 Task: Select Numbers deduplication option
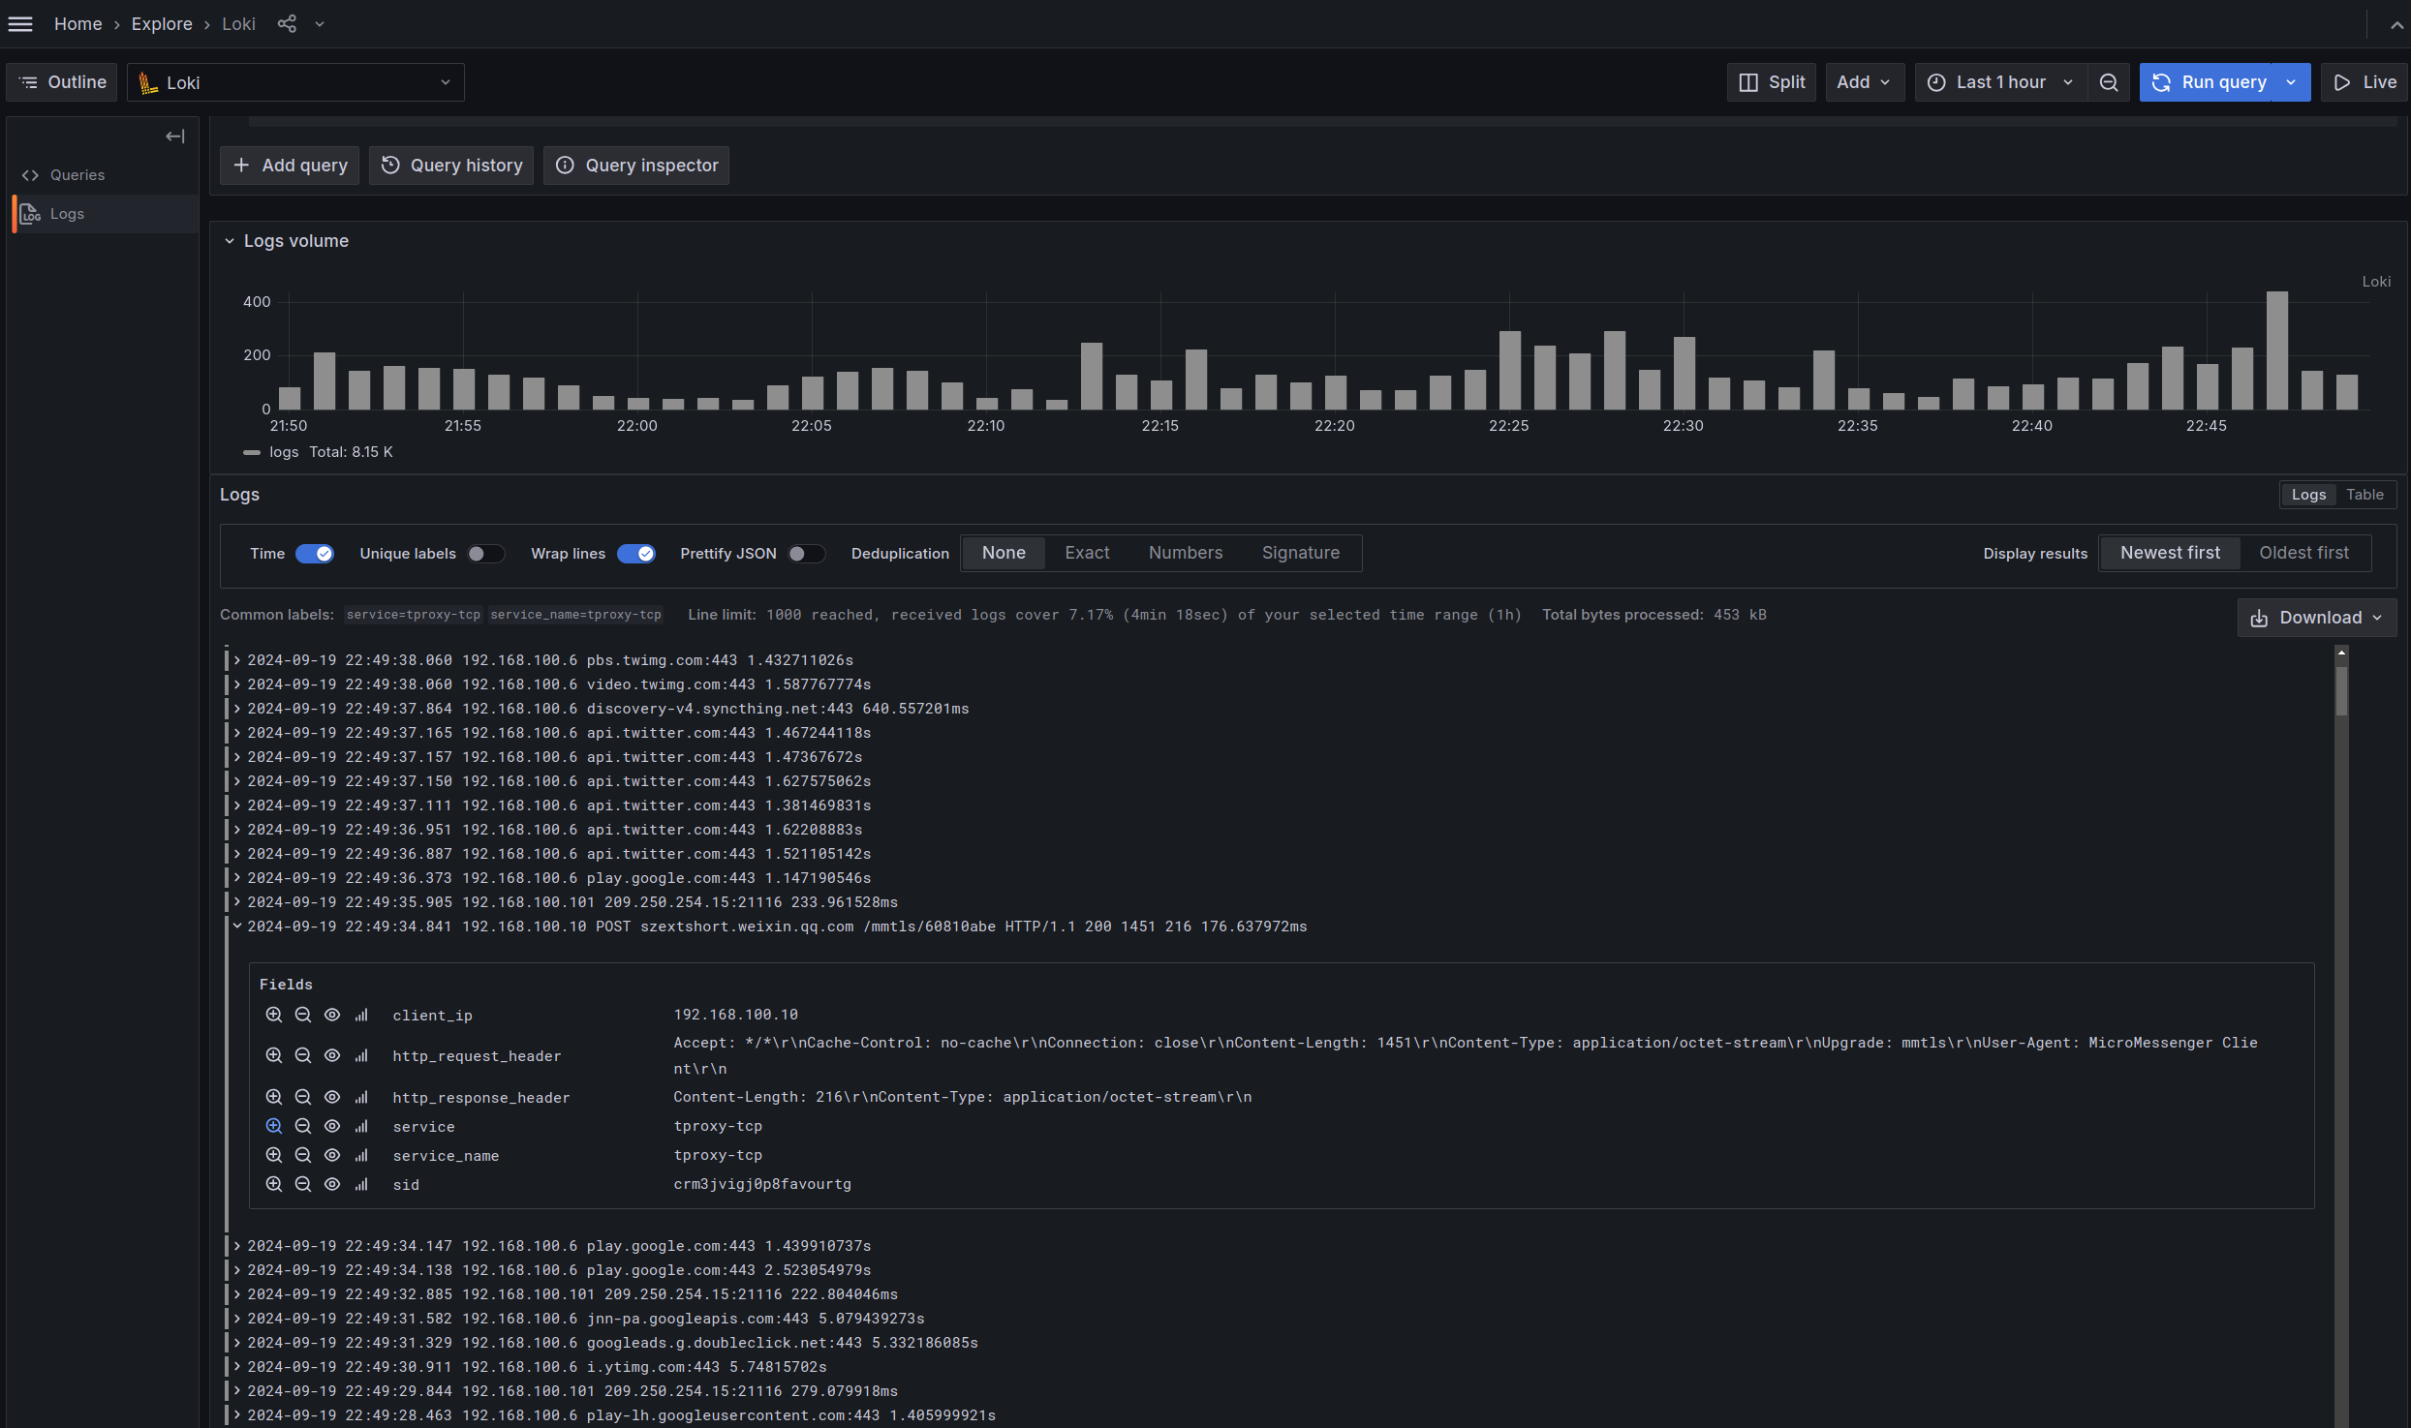coord(1186,553)
